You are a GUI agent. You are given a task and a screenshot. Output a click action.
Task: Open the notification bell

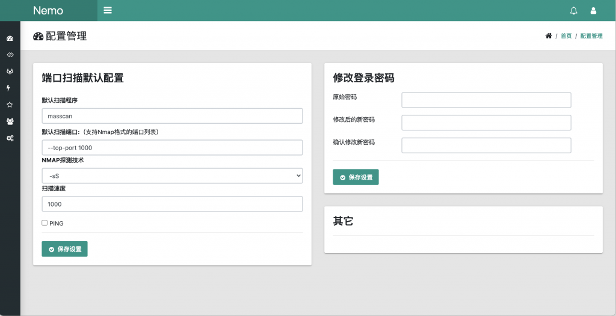click(573, 11)
